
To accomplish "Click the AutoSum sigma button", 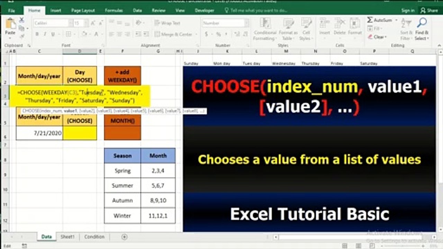I will coord(379,20).
